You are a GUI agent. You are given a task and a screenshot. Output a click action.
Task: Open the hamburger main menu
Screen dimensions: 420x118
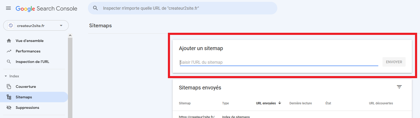[x=8, y=8]
